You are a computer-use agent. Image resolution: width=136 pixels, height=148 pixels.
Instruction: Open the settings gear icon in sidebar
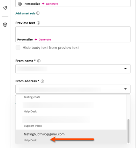coord(5,25)
